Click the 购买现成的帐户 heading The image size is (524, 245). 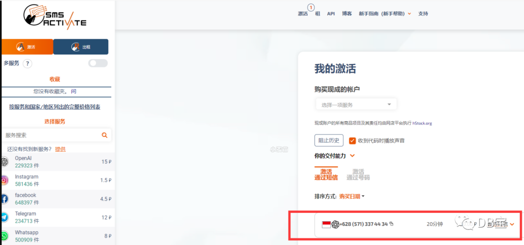coord(337,89)
